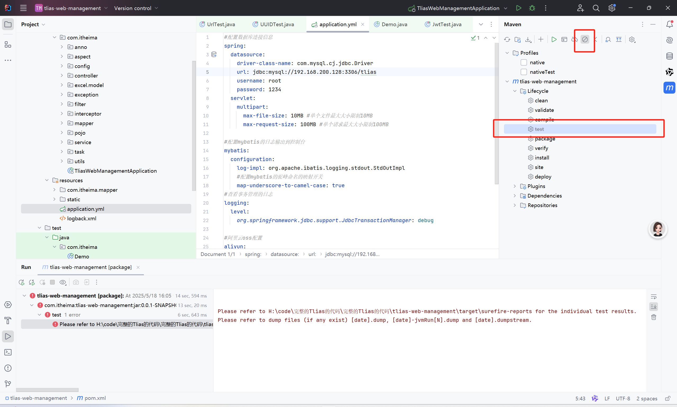This screenshot has width=677, height=407.
Task: Click green Run Maven Build icon
Action: [x=554, y=39]
